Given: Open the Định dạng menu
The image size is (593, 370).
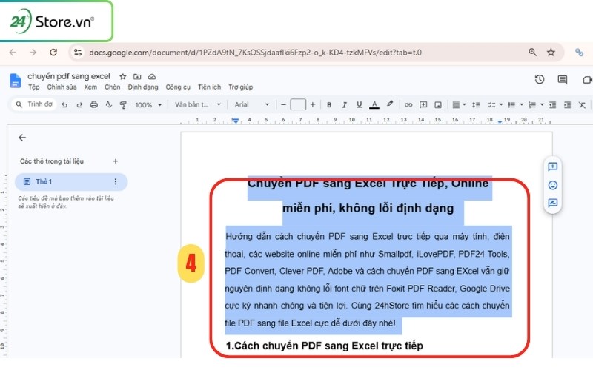Looking at the screenshot, I should tap(143, 87).
